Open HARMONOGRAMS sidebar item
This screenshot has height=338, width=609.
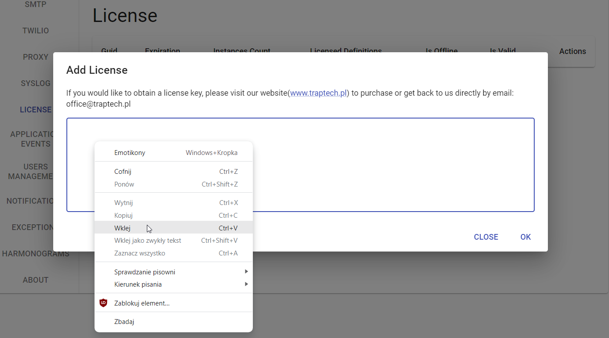point(36,254)
